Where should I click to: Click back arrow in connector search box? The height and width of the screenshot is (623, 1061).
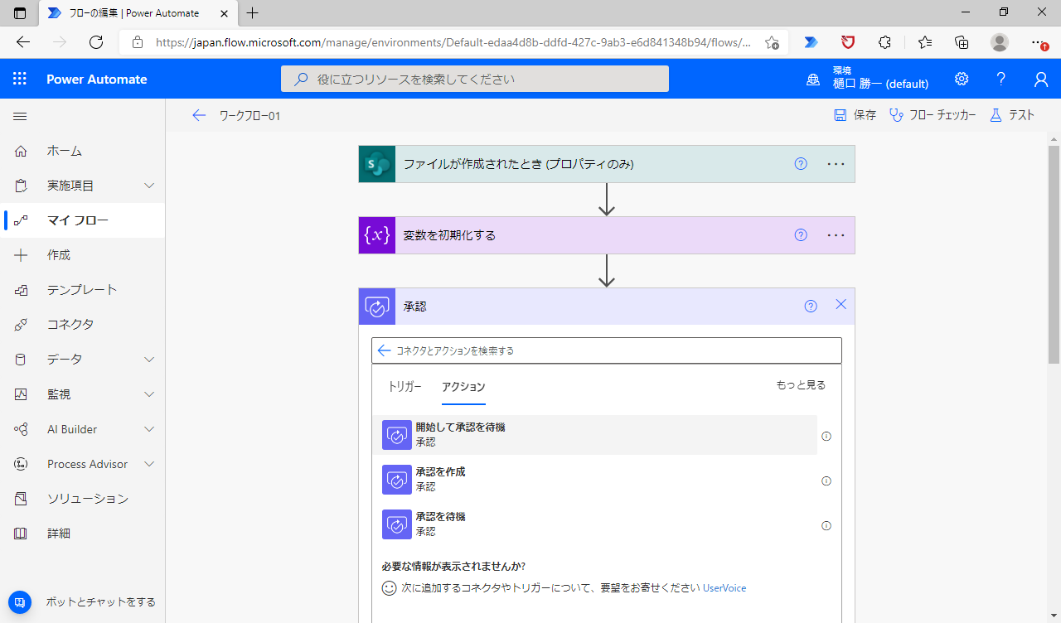point(384,350)
